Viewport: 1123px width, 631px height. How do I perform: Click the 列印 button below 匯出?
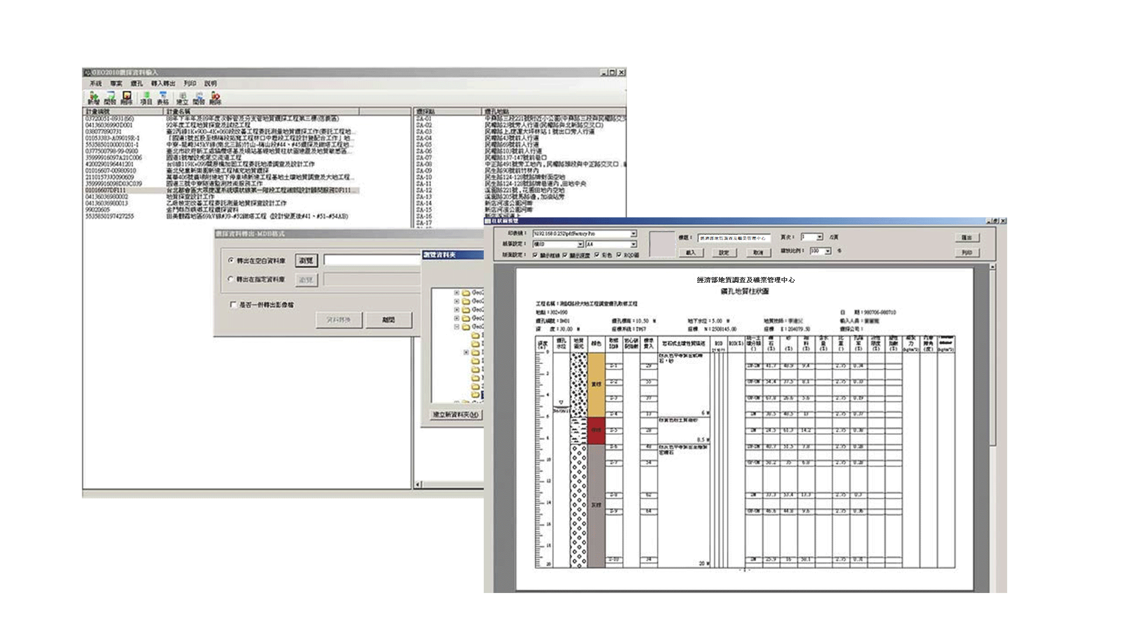pos(967,252)
